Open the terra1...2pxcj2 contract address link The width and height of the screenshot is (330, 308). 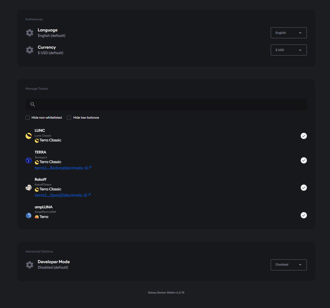(63, 195)
